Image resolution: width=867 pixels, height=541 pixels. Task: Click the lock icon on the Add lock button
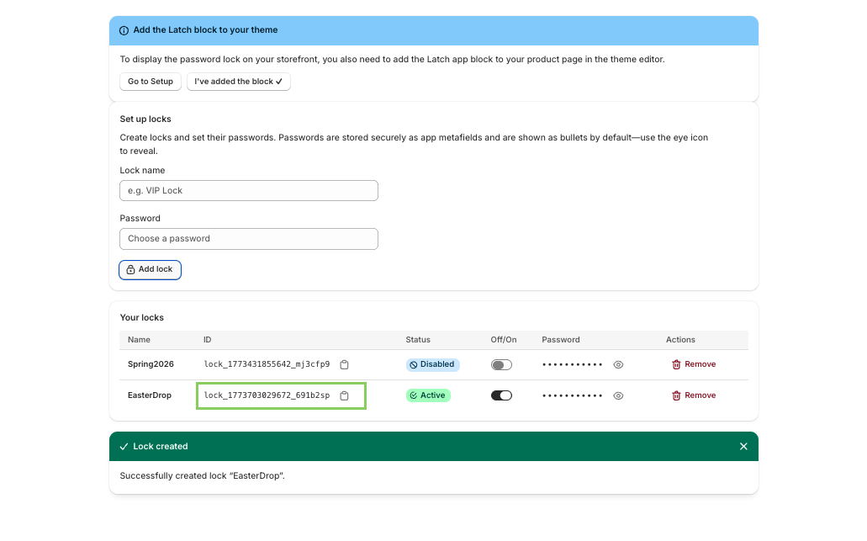click(132, 269)
